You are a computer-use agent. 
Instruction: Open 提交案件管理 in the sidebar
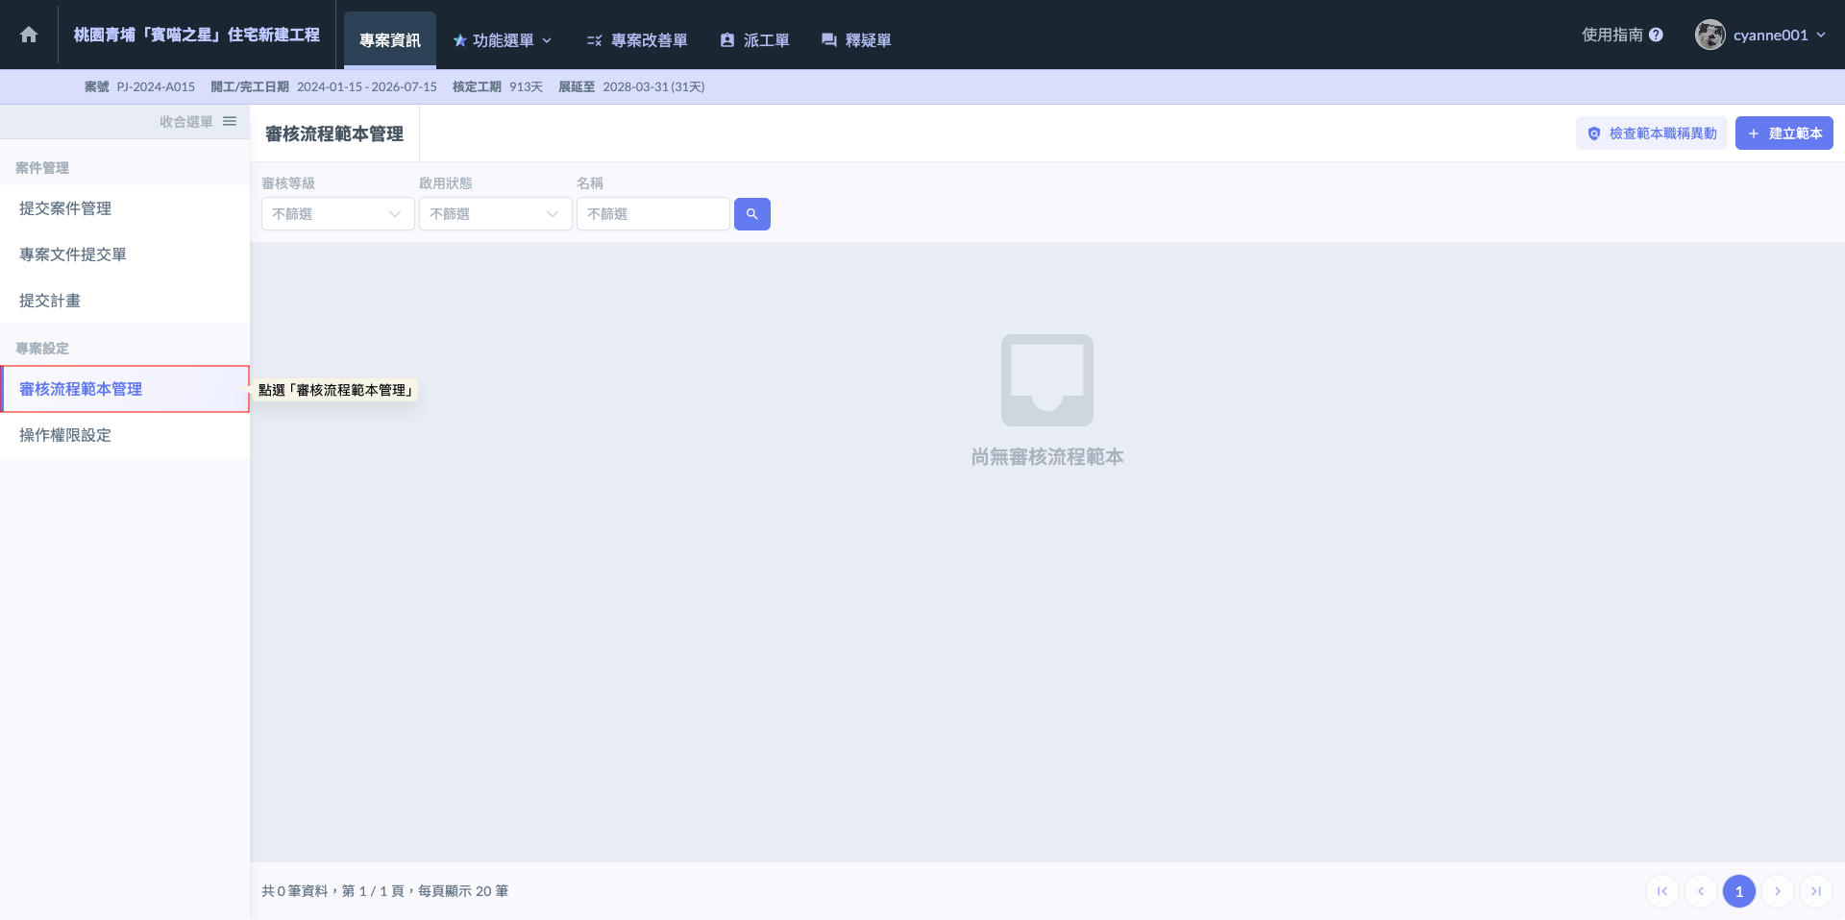(125, 208)
